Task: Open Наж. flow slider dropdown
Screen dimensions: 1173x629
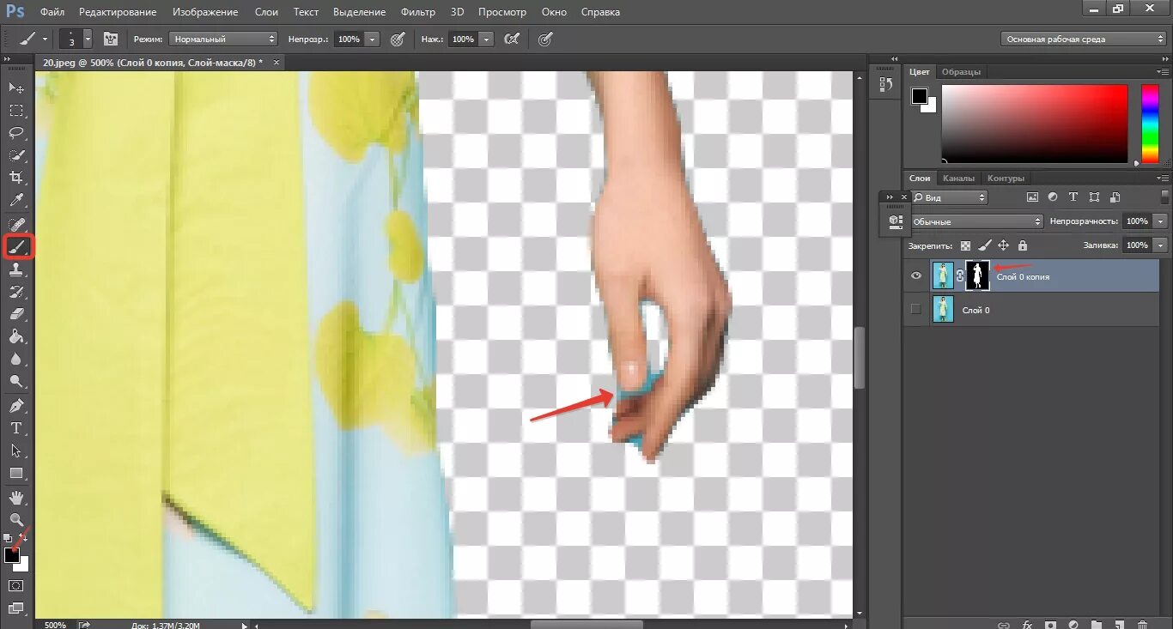Action: coord(486,39)
